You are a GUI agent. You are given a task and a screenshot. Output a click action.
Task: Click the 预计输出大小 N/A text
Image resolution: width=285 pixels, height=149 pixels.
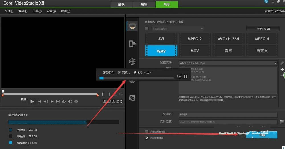tap(27, 143)
